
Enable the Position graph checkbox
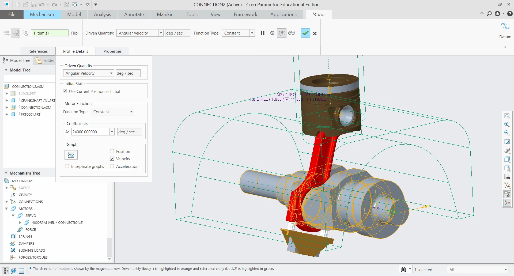pos(112,151)
